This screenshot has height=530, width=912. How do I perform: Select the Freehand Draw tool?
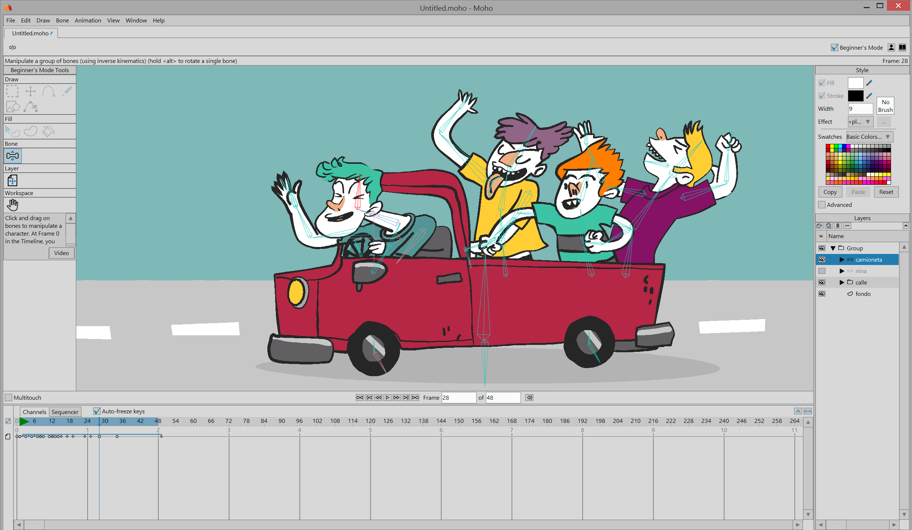[x=67, y=90]
